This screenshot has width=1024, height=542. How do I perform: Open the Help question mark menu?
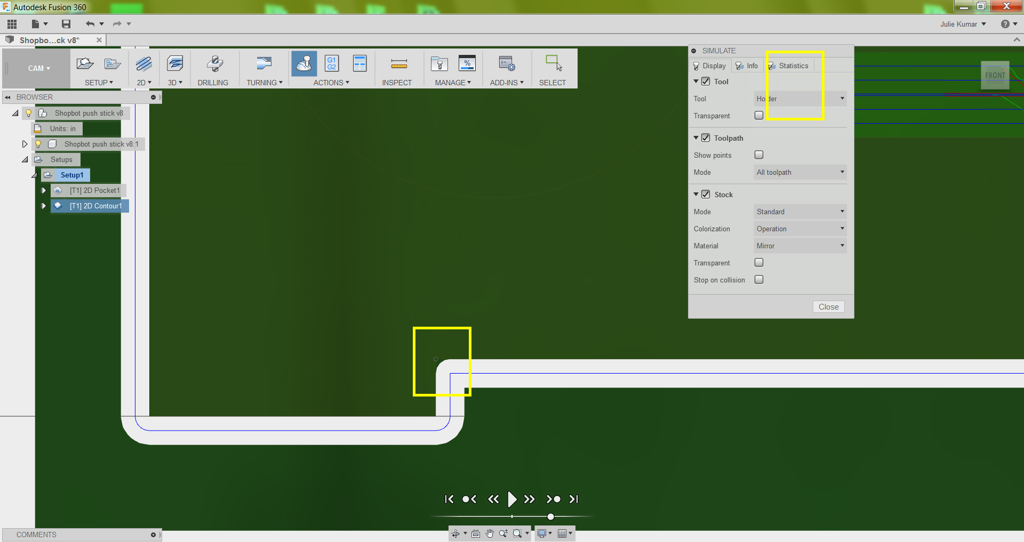pos(1009,24)
